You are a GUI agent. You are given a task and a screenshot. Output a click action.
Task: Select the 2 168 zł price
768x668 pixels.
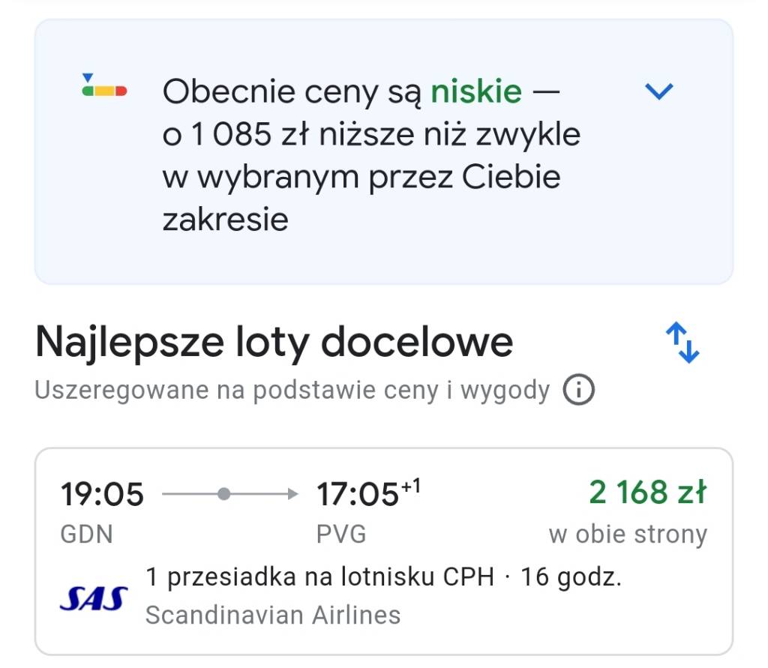(x=648, y=492)
